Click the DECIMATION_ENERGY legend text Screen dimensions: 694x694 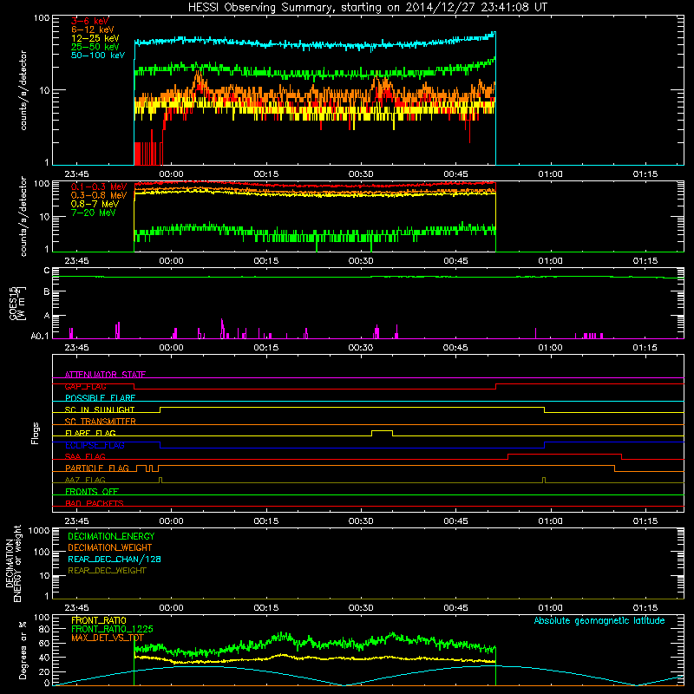(x=111, y=536)
